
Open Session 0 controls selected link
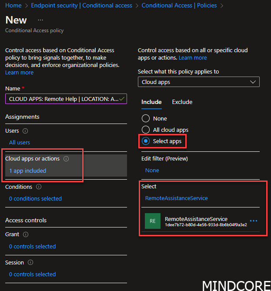(x=33, y=274)
